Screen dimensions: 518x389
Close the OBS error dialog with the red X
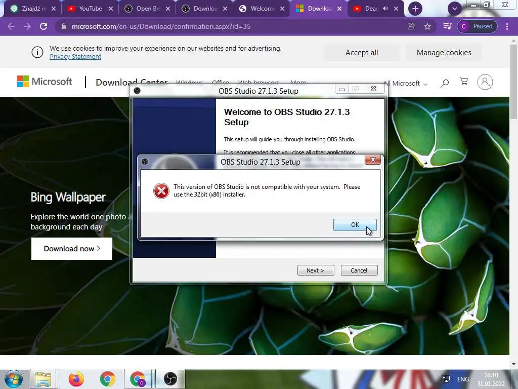pos(373,160)
